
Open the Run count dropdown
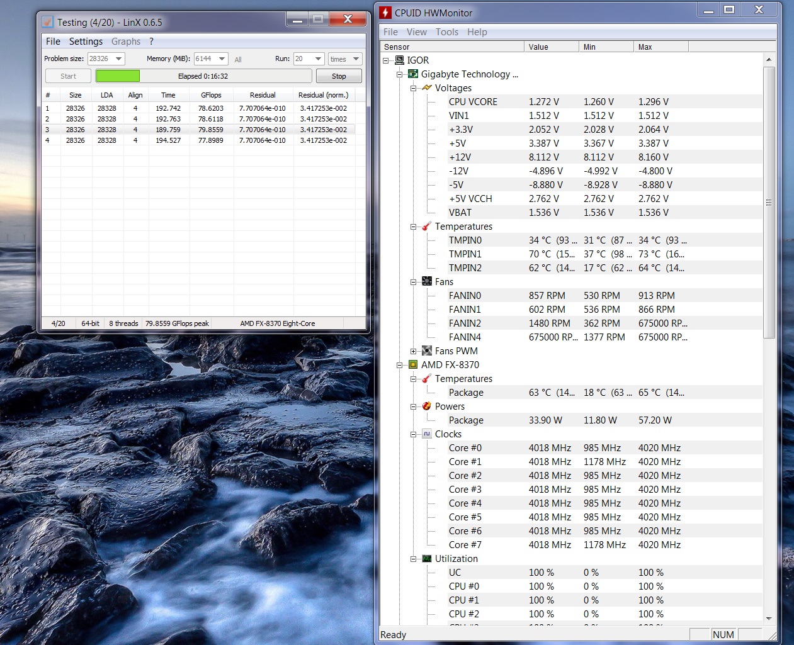click(318, 59)
